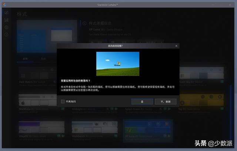237x151 pixels.
Task: Select the Fluent Sky style thumbnail
Action: (x=201, y=73)
